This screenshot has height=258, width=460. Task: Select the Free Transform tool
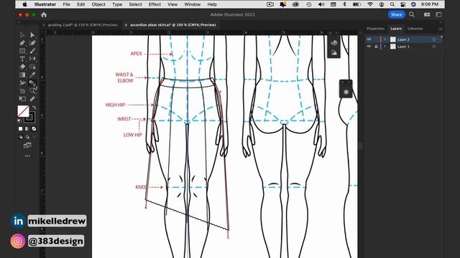click(22, 99)
